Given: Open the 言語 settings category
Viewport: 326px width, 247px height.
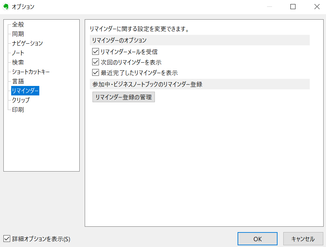Looking at the screenshot, I should (x=18, y=81).
